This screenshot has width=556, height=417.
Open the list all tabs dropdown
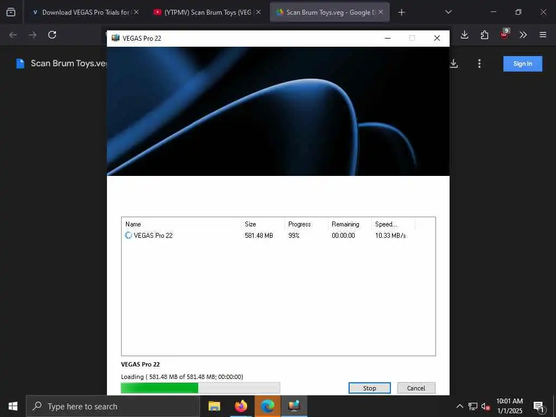[x=448, y=12]
